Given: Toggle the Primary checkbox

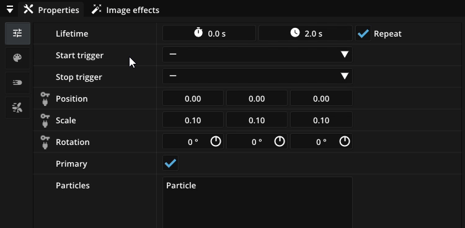Looking at the screenshot, I should tap(170, 163).
